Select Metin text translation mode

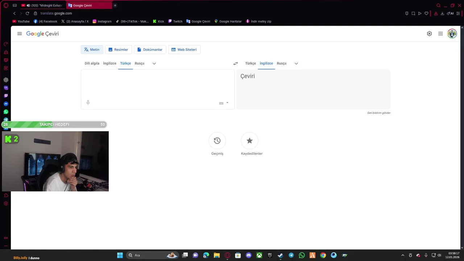tap(92, 50)
